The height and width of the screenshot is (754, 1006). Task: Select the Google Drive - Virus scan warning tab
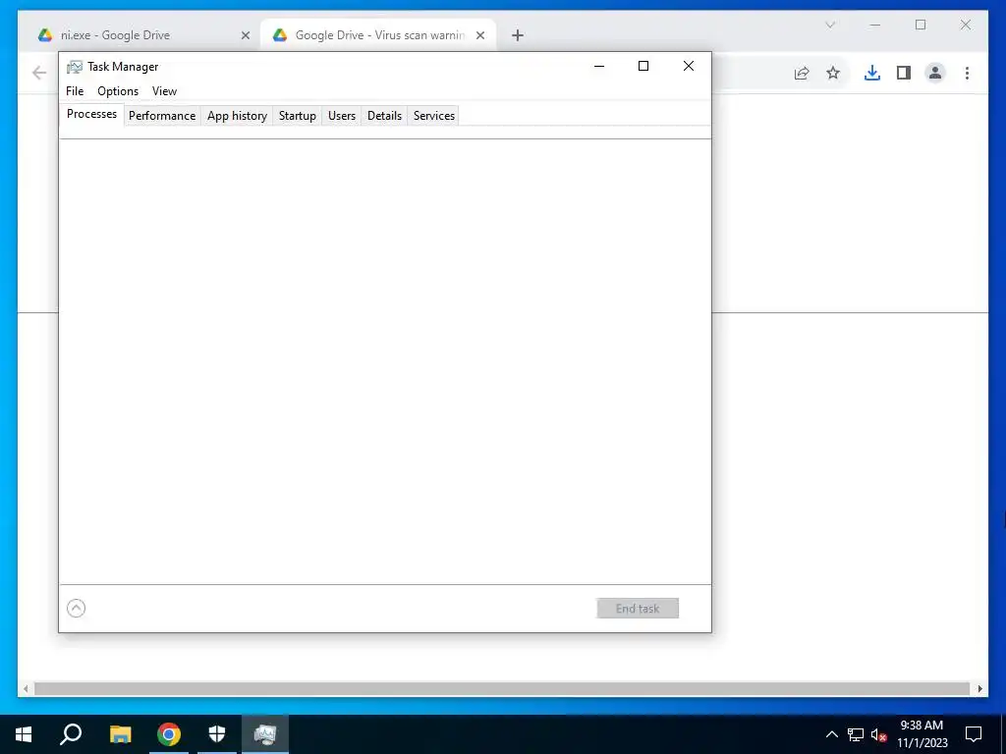(378, 35)
